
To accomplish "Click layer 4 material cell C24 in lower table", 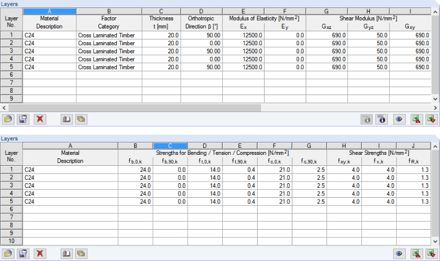I will click(x=70, y=194).
